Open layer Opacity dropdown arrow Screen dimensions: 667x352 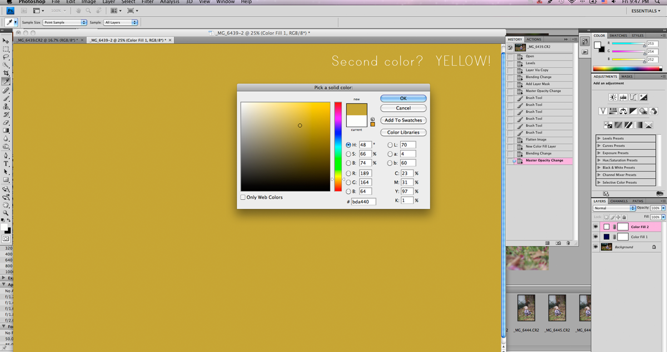[663, 208]
